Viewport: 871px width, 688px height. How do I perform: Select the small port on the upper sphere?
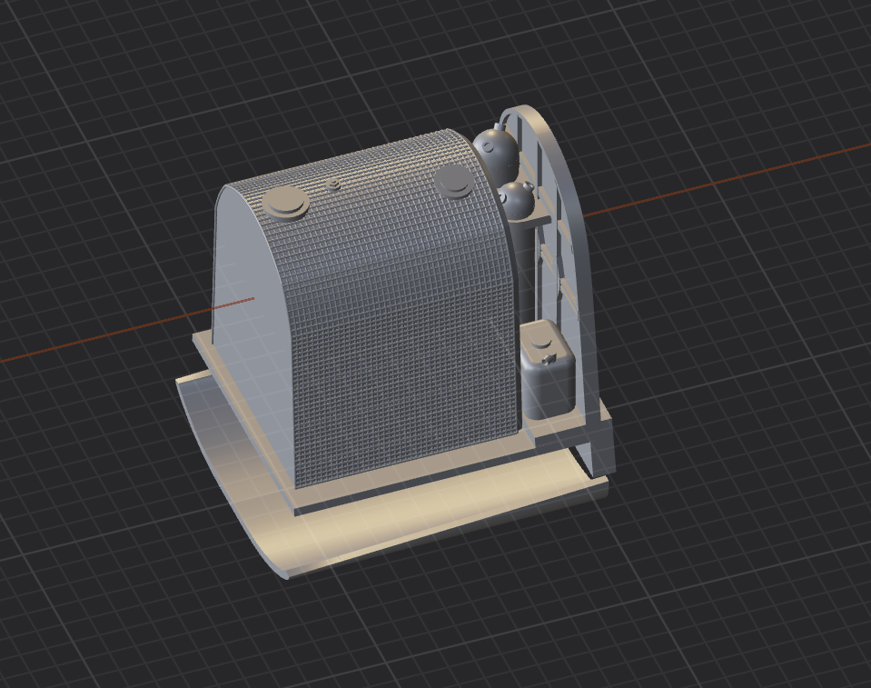[488, 146]
